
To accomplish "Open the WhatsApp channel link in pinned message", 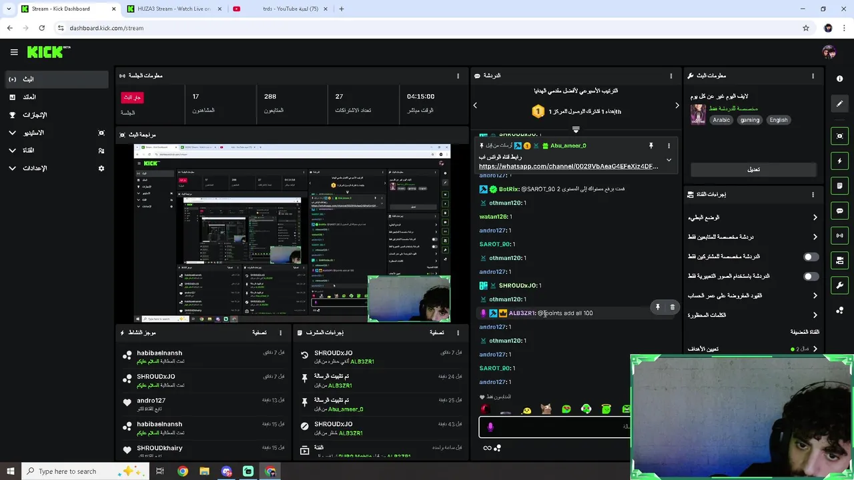I will (568, 166).
